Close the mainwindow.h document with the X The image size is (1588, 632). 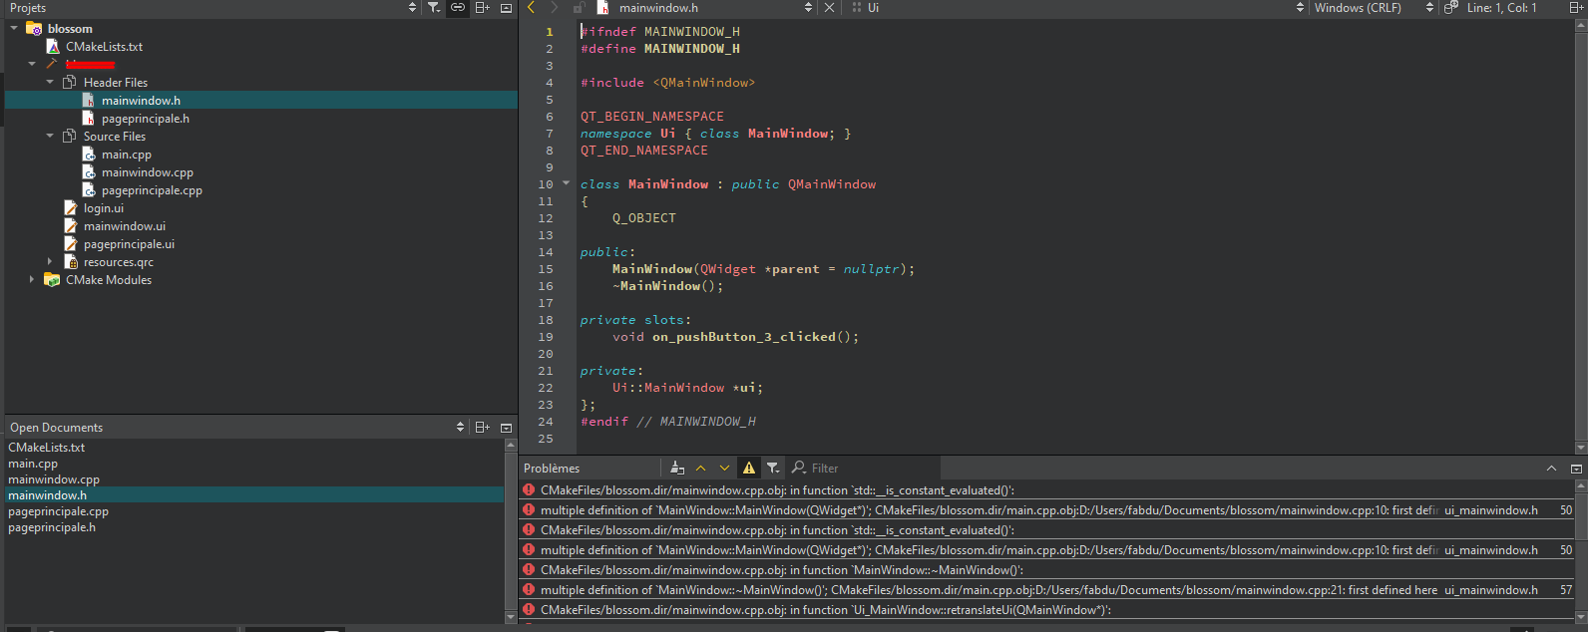click(x=829, y=8)
